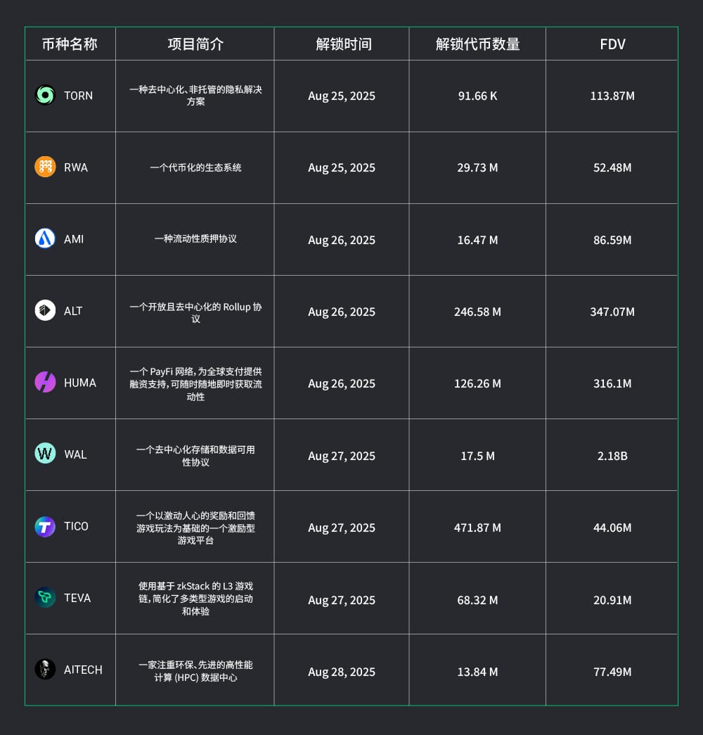703x735 pixels.
Task: Click WAL's FDV value 2.18B
Action: pyautogui.click(x=612, y=456)
